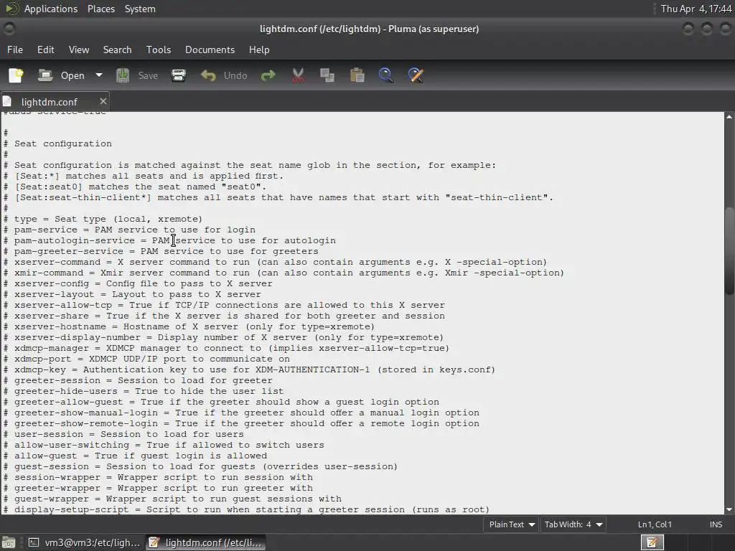
Task: Open the File menu
Action: point(15,50)
